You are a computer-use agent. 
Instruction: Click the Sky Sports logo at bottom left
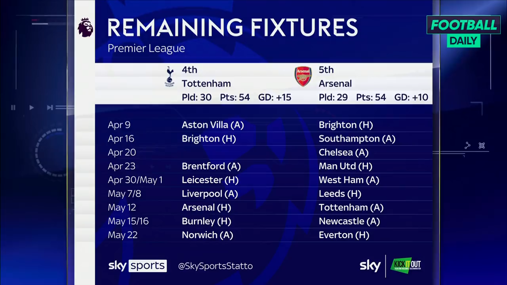click(137, 266)
